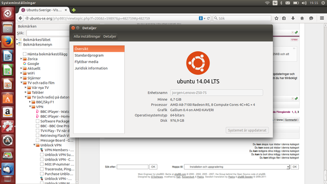Open the Files manager from the dock
Image resolution: width=327 pixels, height=184 pixels.
pyautogui.click(x=8, y=28)
